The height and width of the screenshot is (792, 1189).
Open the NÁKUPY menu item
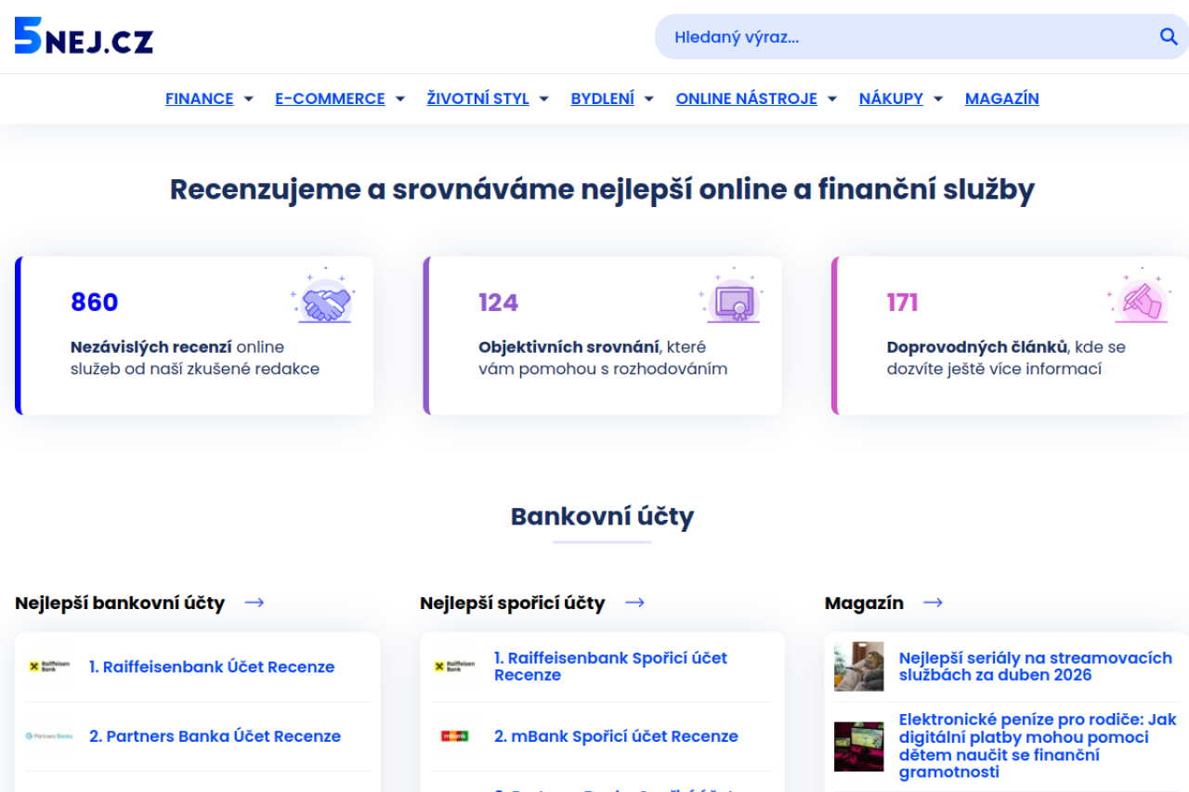pos(891,98)
